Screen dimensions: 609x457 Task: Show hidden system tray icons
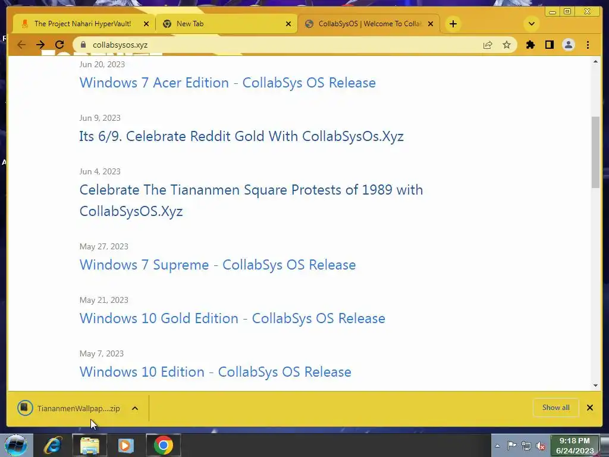(x=497, y=446)
